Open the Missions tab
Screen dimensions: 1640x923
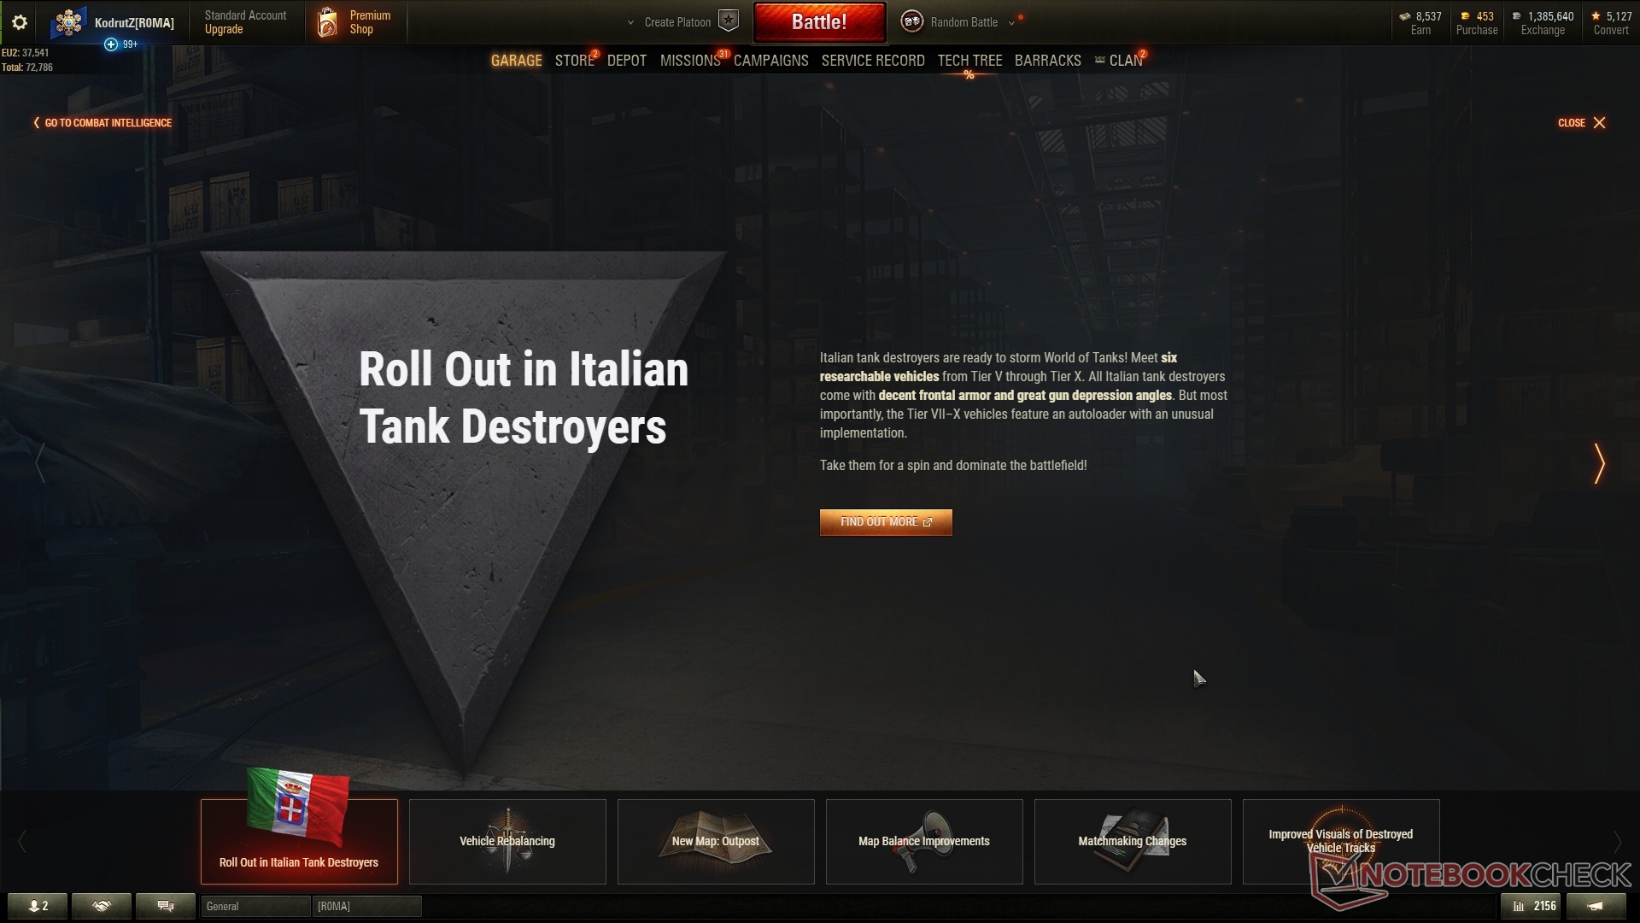[x=690, y=61]
